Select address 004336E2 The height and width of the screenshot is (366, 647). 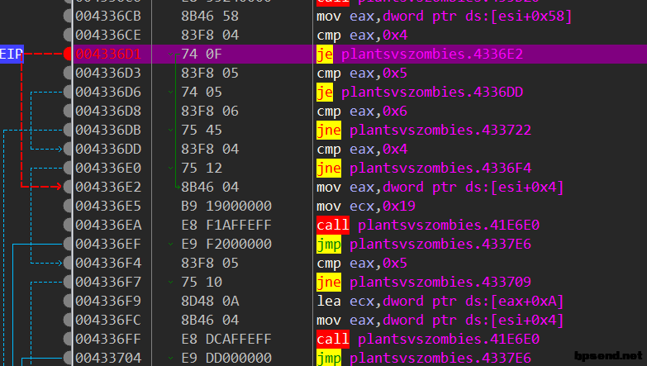pyautogui.click(x=108, y=187)
